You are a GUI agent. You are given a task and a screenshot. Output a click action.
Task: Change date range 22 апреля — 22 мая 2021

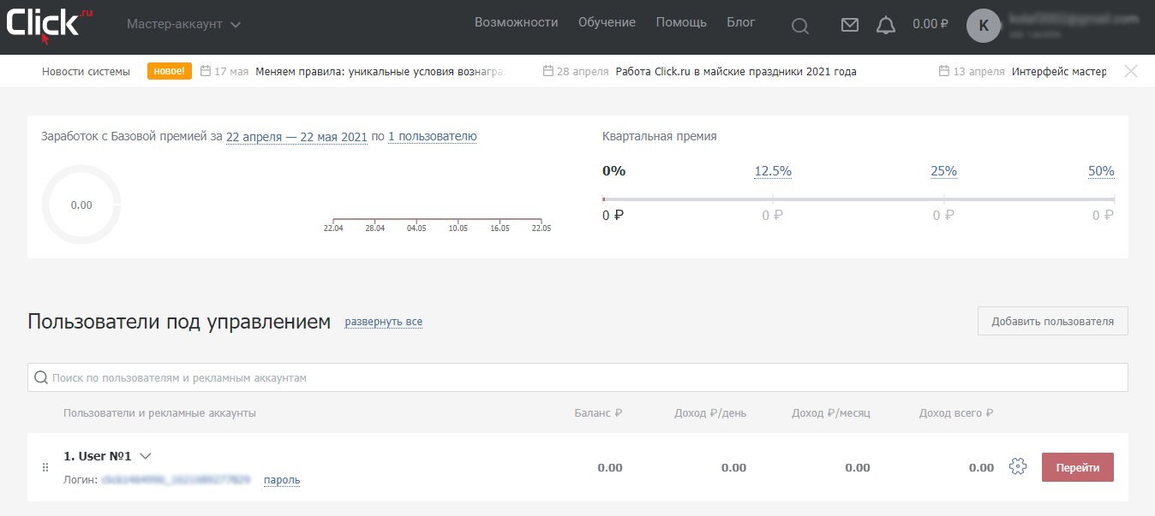point(296,136)
